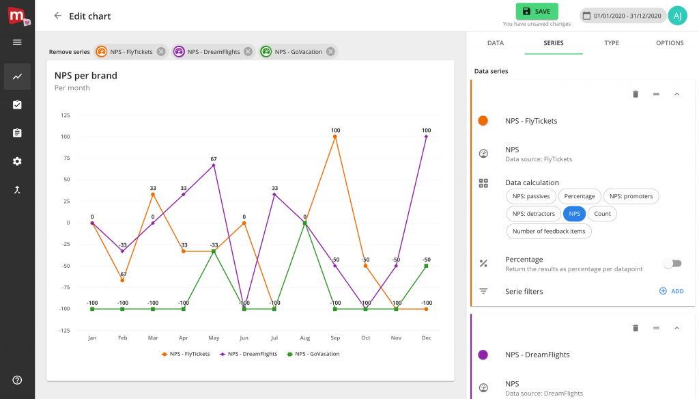Add a serie filter with ADD
The image size is (699, 399).
672,291
